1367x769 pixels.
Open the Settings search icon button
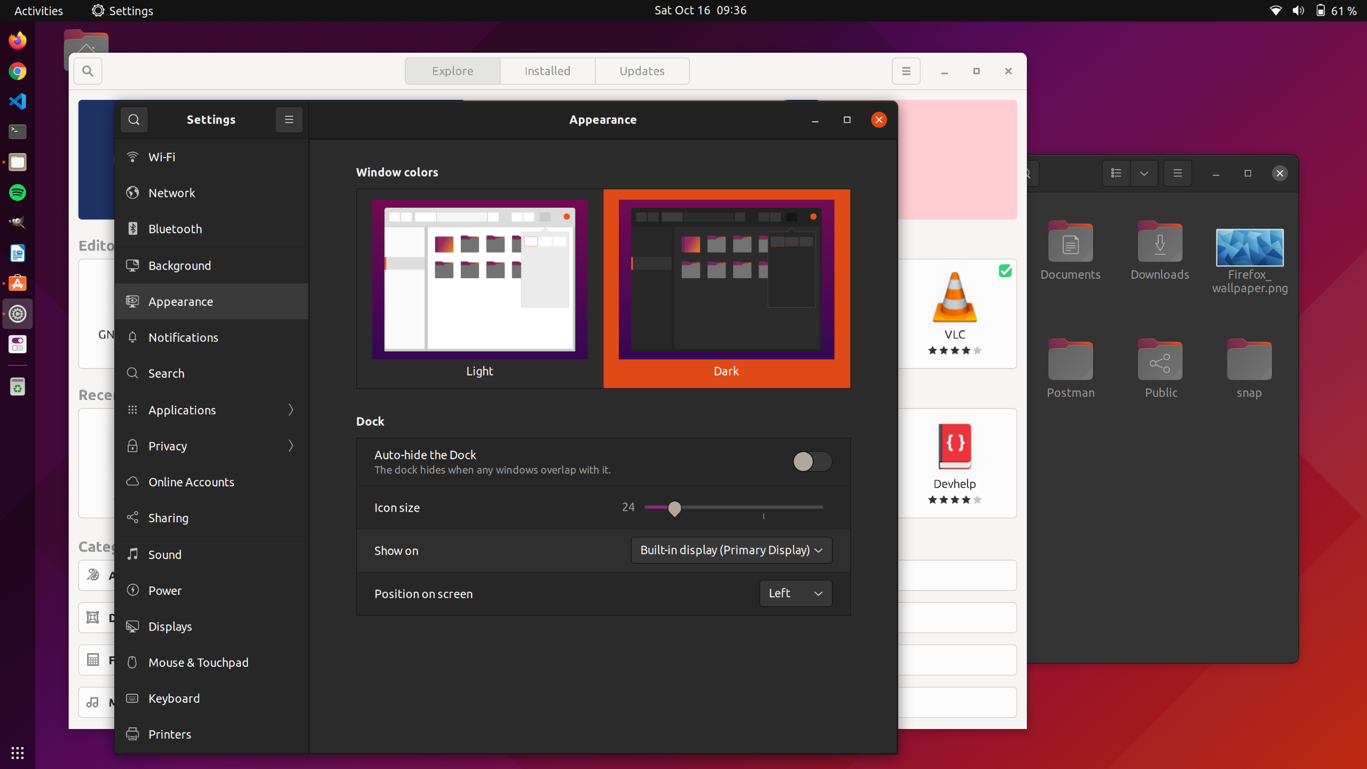point(133,120)
